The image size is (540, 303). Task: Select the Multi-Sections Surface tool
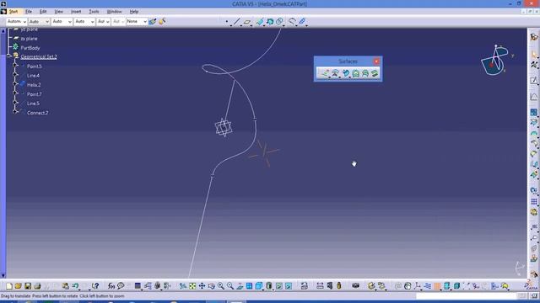click(365, 73)
